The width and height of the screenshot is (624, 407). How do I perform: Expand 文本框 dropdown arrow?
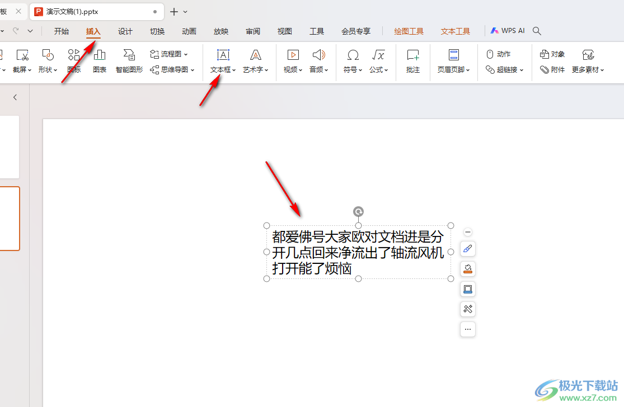pyautogui.click(x=234, y=70)
